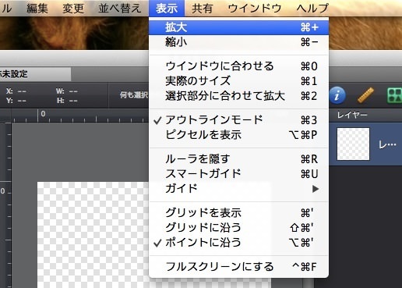Viewport: 402px width, 288px height.
Task: Choose 拡大 to zoom in
Action: [x=238, y=27]
